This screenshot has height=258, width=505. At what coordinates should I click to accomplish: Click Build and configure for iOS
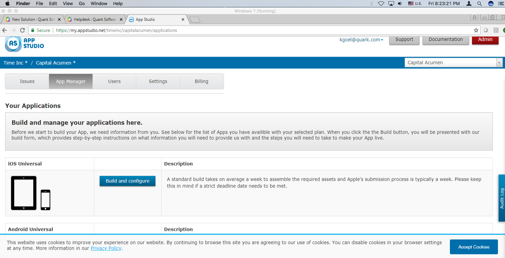tap(128, 181)
